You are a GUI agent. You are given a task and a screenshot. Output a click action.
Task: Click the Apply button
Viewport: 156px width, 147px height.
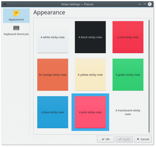pyautogui.click(x=124, y=139)
